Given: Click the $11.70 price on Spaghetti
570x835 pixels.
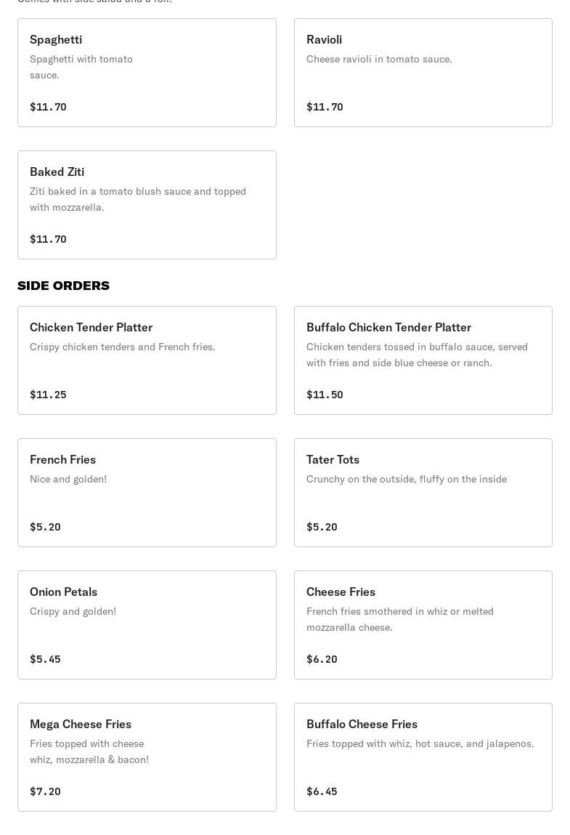Looking at the screenshot, I should 48,107.
